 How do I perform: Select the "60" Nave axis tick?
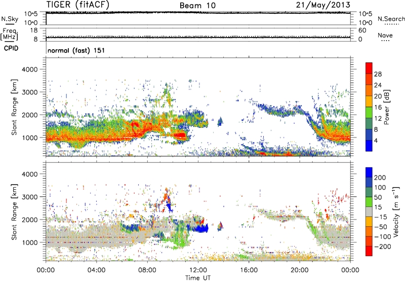point(362,30)
